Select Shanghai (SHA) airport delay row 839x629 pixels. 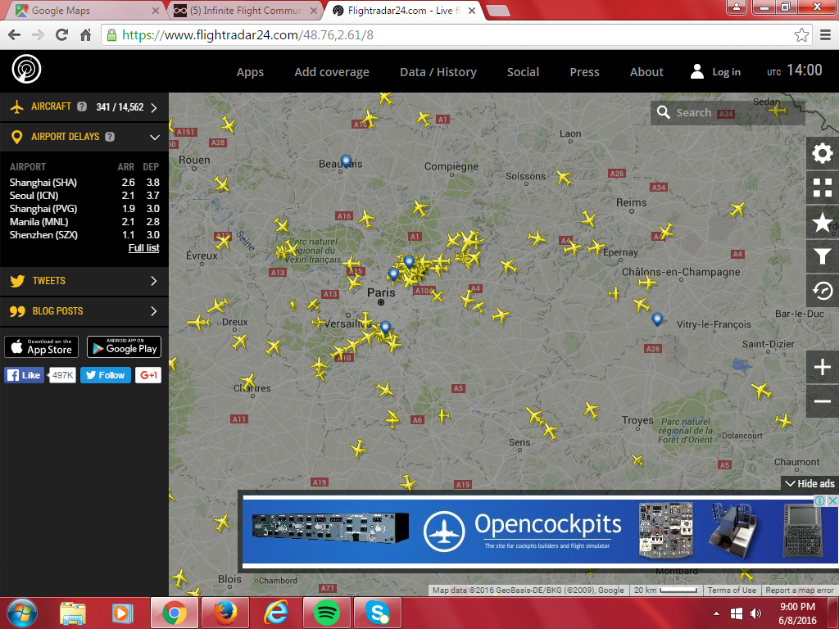click(x=84, y=183)
